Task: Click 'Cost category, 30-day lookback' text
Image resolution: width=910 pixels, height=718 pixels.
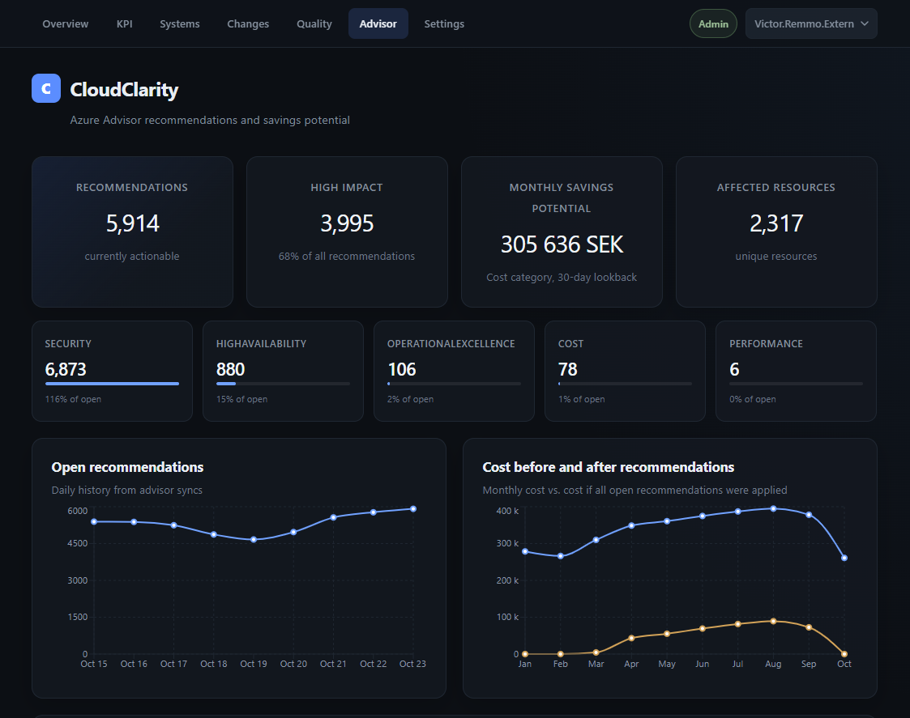Action: tap(562, 277)
